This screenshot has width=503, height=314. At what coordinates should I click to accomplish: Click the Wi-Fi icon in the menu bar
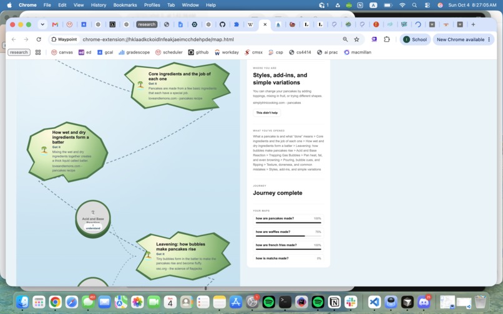pyautogui.click(x=403, y=5)
